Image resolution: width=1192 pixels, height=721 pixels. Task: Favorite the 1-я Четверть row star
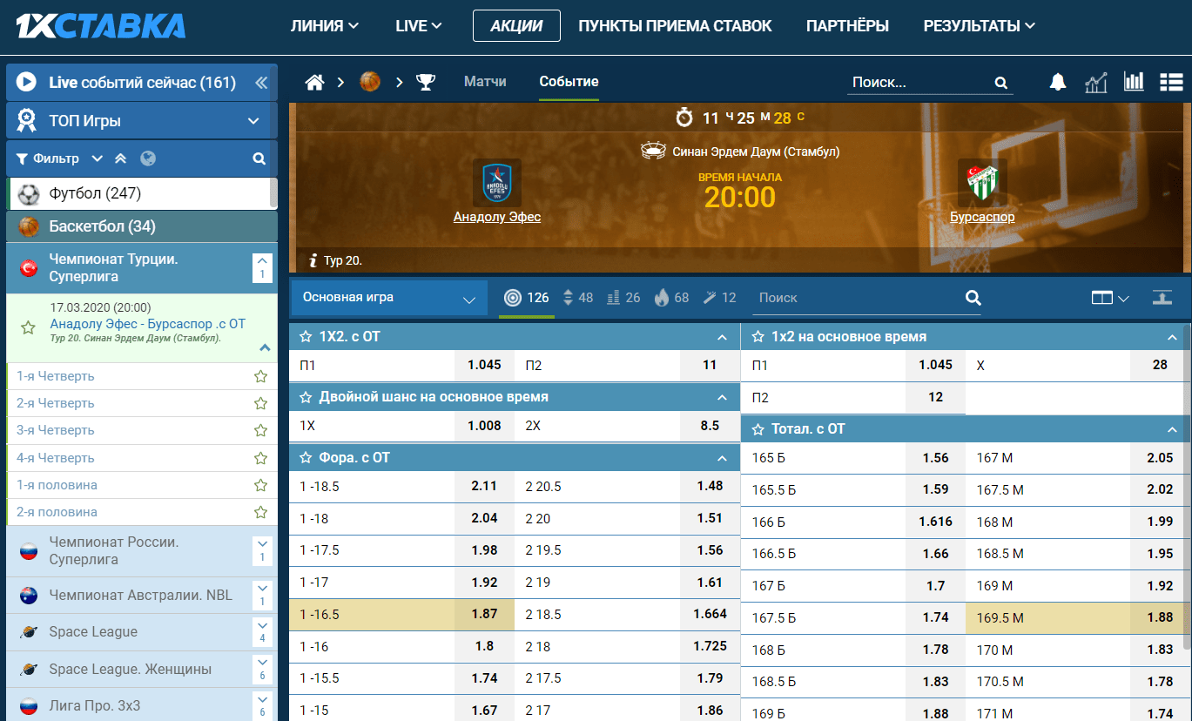[x=259, y=376]
